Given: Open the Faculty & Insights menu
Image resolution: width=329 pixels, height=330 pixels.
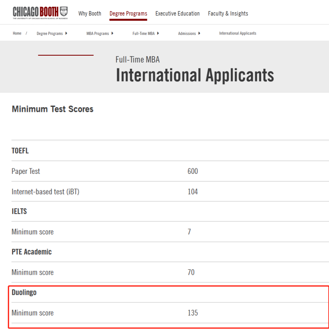Looking at the screenshot, I should pyautogui.click(x=228, y=14).
